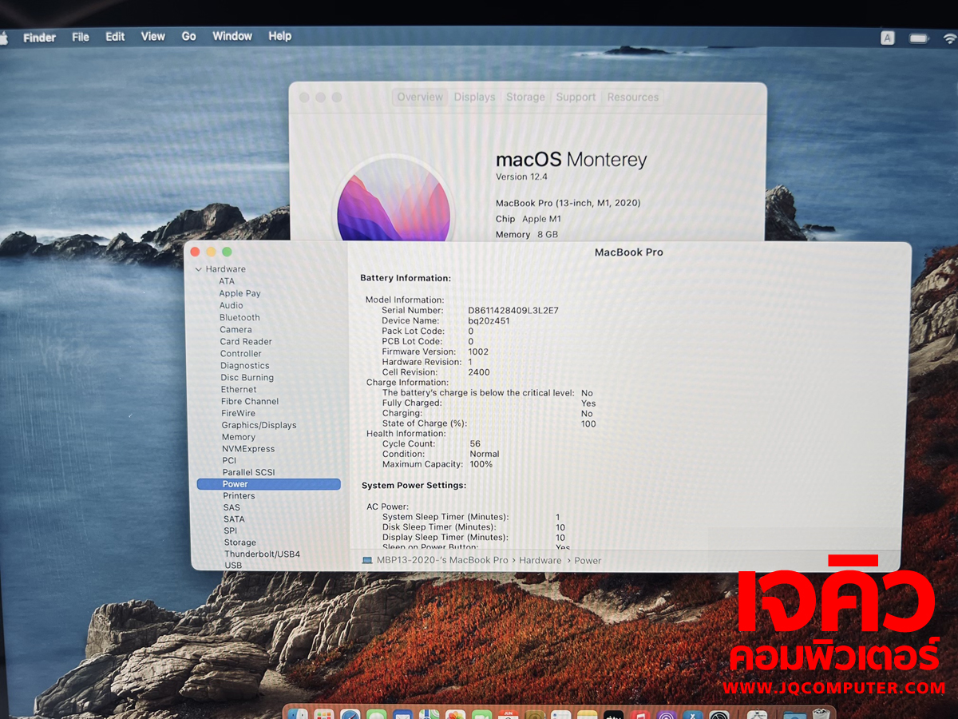This screenshot has height=719, width=958.
Task: Click the Cycle Count value 56
Action: [475, 443]
